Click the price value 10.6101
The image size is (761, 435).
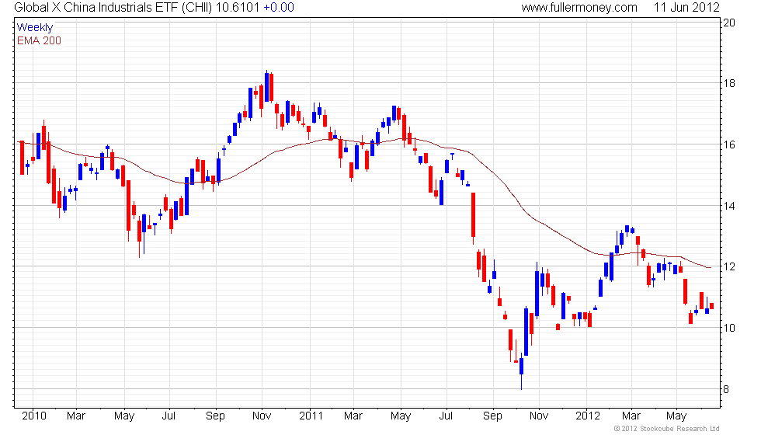pos(238,8)
